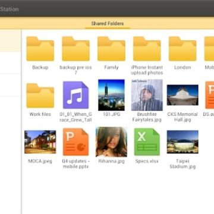The width and height of the screenshot is (214, 214).
Task: Click the 'Backup' folder name label
Action: click(40, 67)
